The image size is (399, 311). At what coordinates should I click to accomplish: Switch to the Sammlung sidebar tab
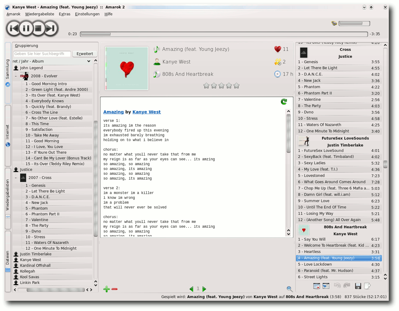click(8, 73)
